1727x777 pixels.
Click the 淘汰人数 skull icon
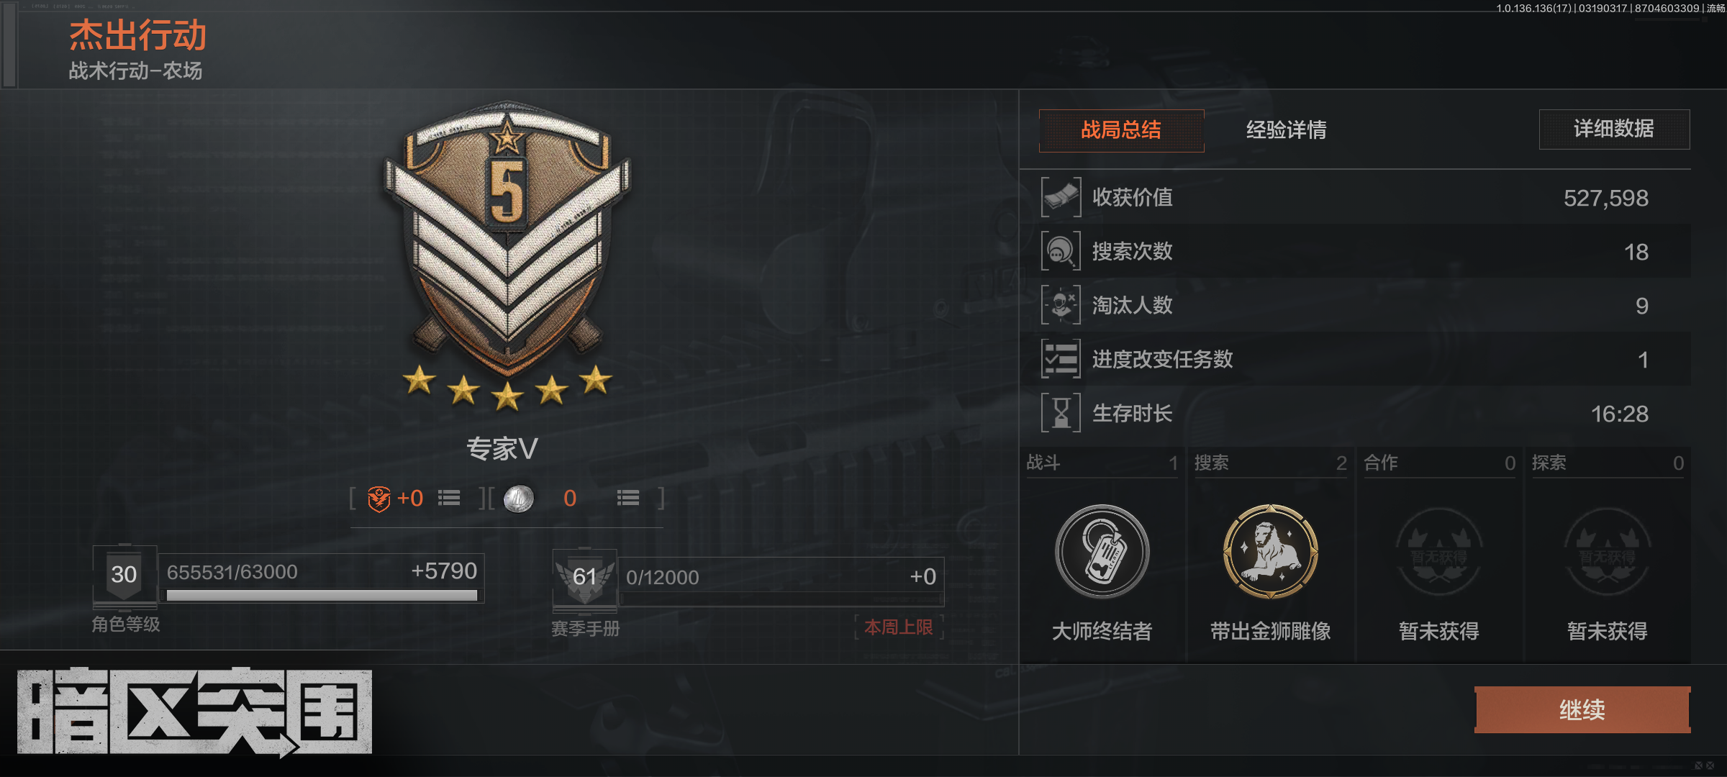coord(1061,305)
